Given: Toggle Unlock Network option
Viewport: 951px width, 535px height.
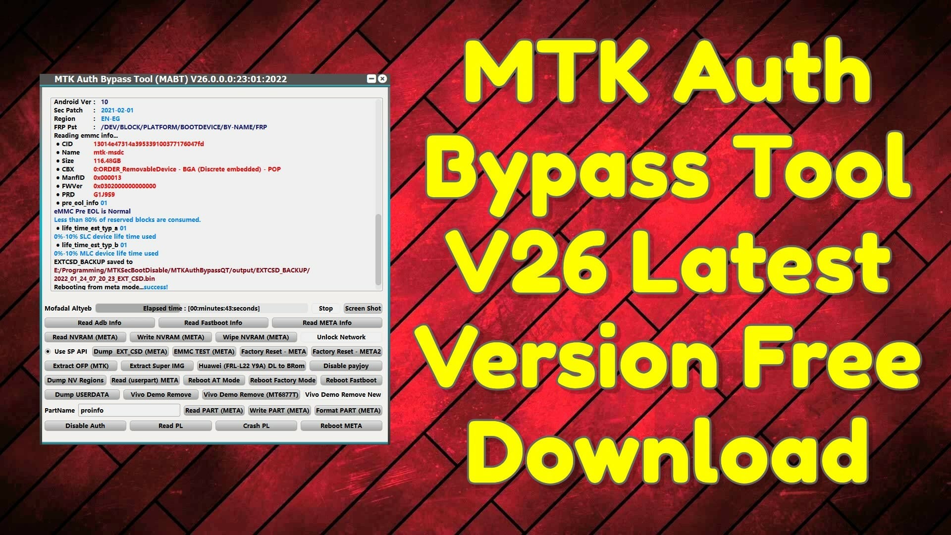Looking at the screenshot, I should click(341, 337).
